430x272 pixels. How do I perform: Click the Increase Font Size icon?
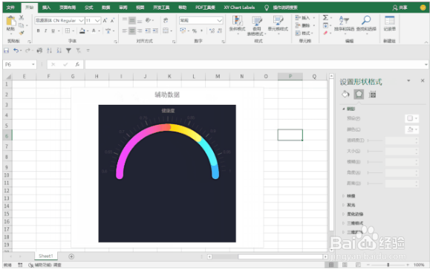tap(105, 21)
